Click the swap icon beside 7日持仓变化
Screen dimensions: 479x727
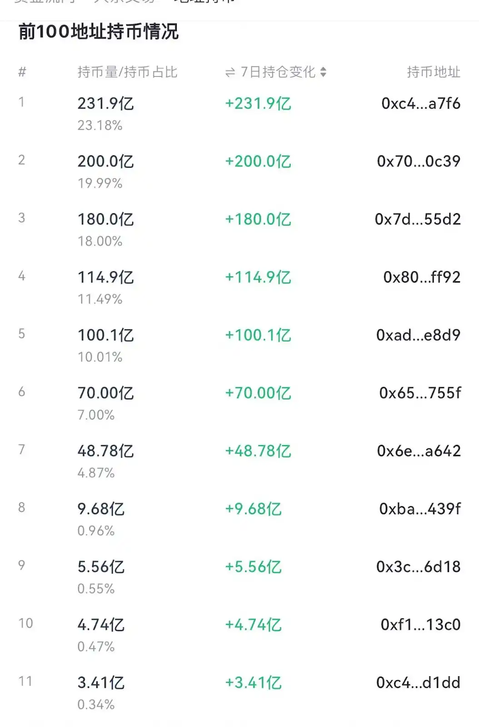230,72
